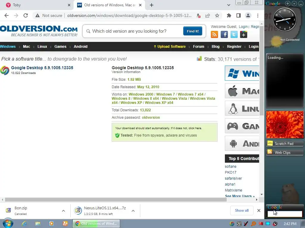
Task: Open Forum in the site navigation
Action: pyautogui.click(x=199, y=47)
